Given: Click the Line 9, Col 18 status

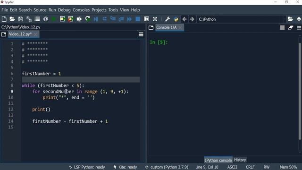Looking at the screenshot, I should [207, 167].
